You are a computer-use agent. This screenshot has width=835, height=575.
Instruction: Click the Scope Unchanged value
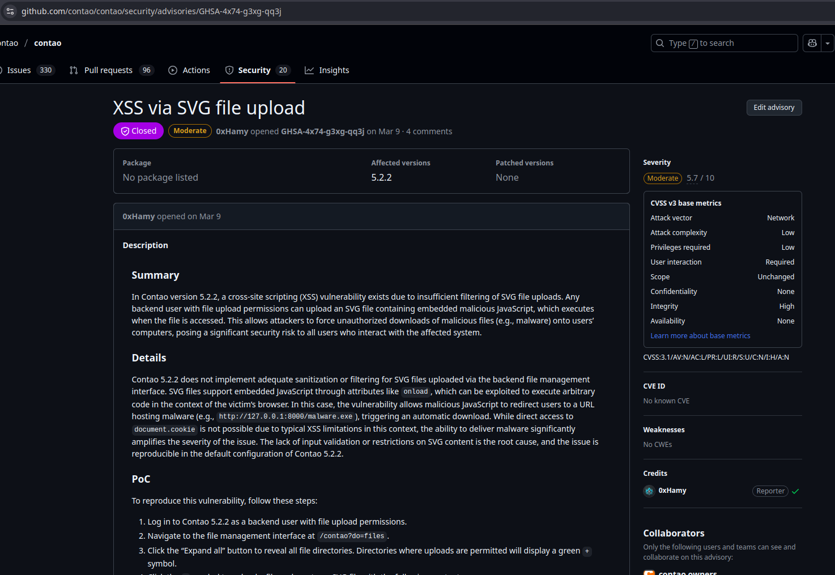pos(776,277)
